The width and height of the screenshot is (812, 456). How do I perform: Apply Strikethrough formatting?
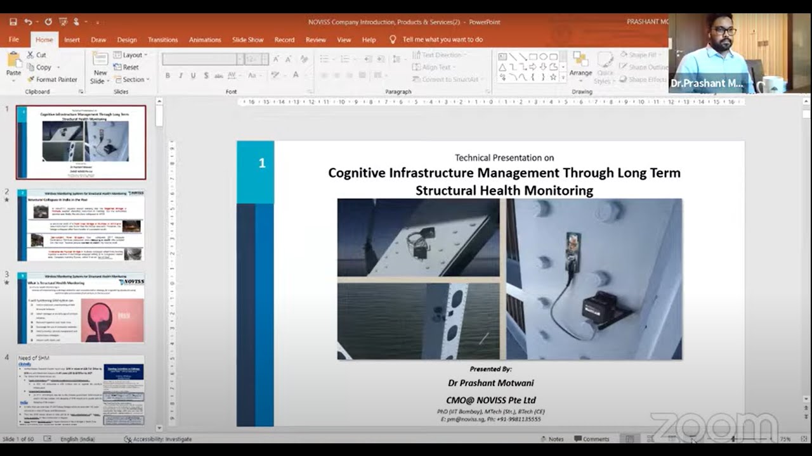click(219, 75)
